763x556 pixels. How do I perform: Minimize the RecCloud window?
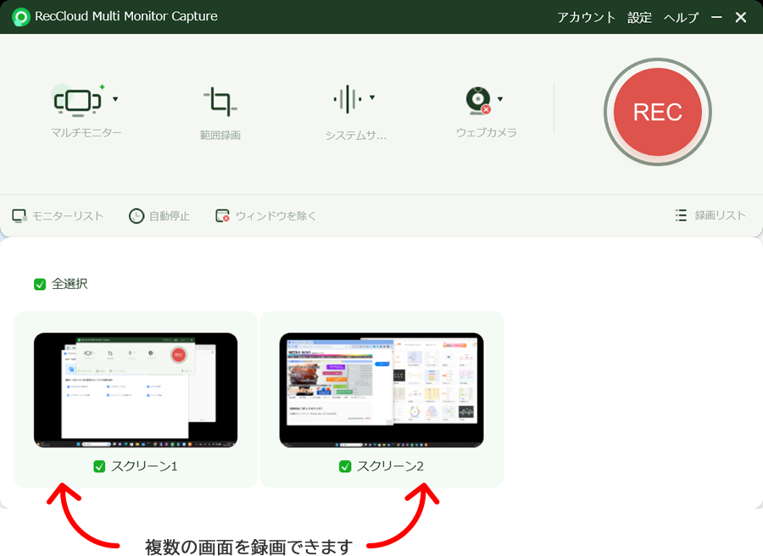coord(716,18)
